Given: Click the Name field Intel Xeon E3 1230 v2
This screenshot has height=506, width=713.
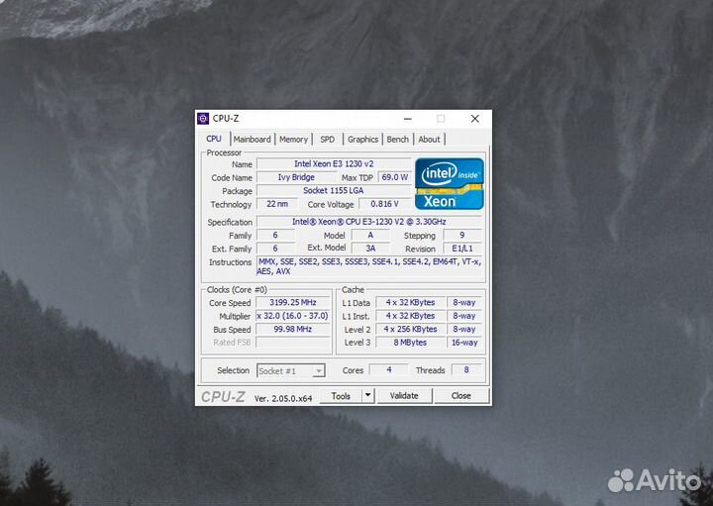Looking at the screenshot, I should click(x=334, y=163).
